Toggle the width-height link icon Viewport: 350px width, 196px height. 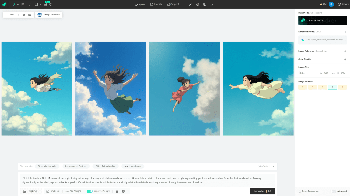pos(333,73)
